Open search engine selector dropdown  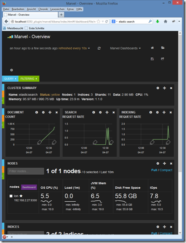point(114,22)
